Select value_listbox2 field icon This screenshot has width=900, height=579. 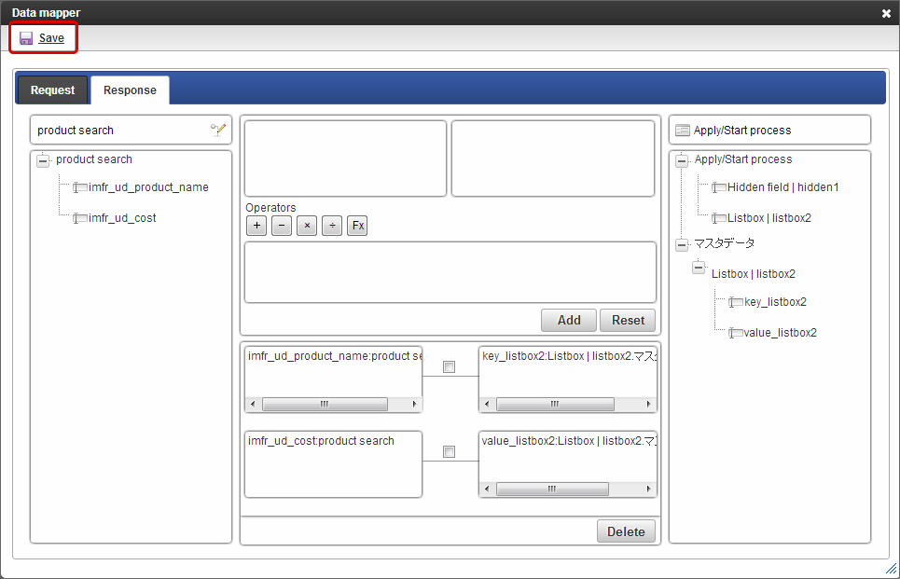(735, 333)
